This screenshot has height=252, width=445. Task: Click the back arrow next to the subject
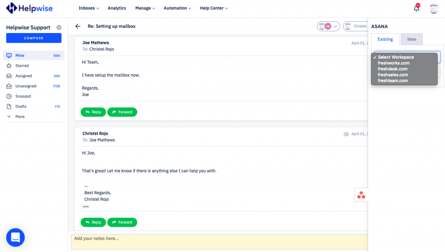(x=78, y=26)
